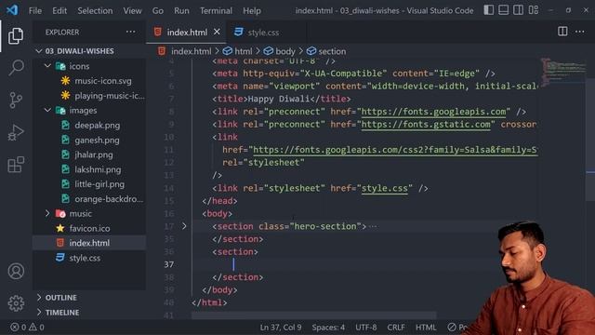Expand the OUTLINE section
Screen dimensions: 595x335
pyautogui.click(x=60, y=298)
